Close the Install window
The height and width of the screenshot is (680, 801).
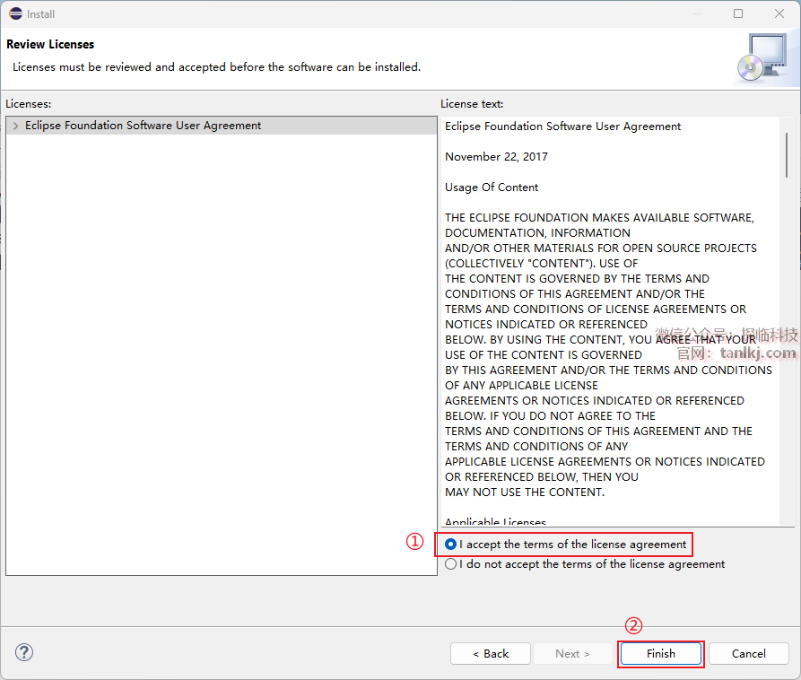pos(779,13)
